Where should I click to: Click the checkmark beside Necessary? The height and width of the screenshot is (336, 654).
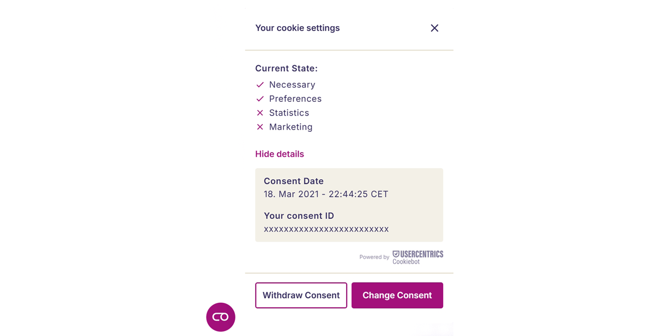259,84
